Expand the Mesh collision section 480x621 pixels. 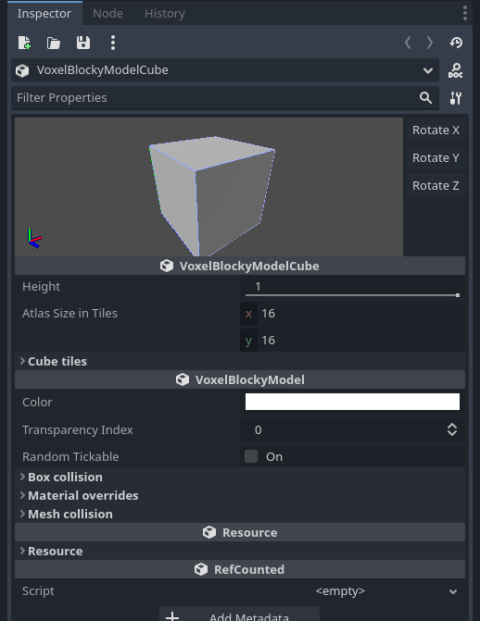point(240,514)
